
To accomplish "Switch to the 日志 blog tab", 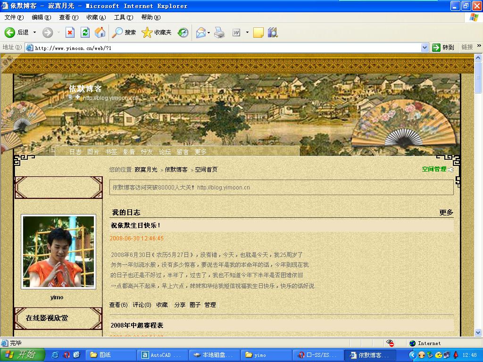I will [75, 152].
